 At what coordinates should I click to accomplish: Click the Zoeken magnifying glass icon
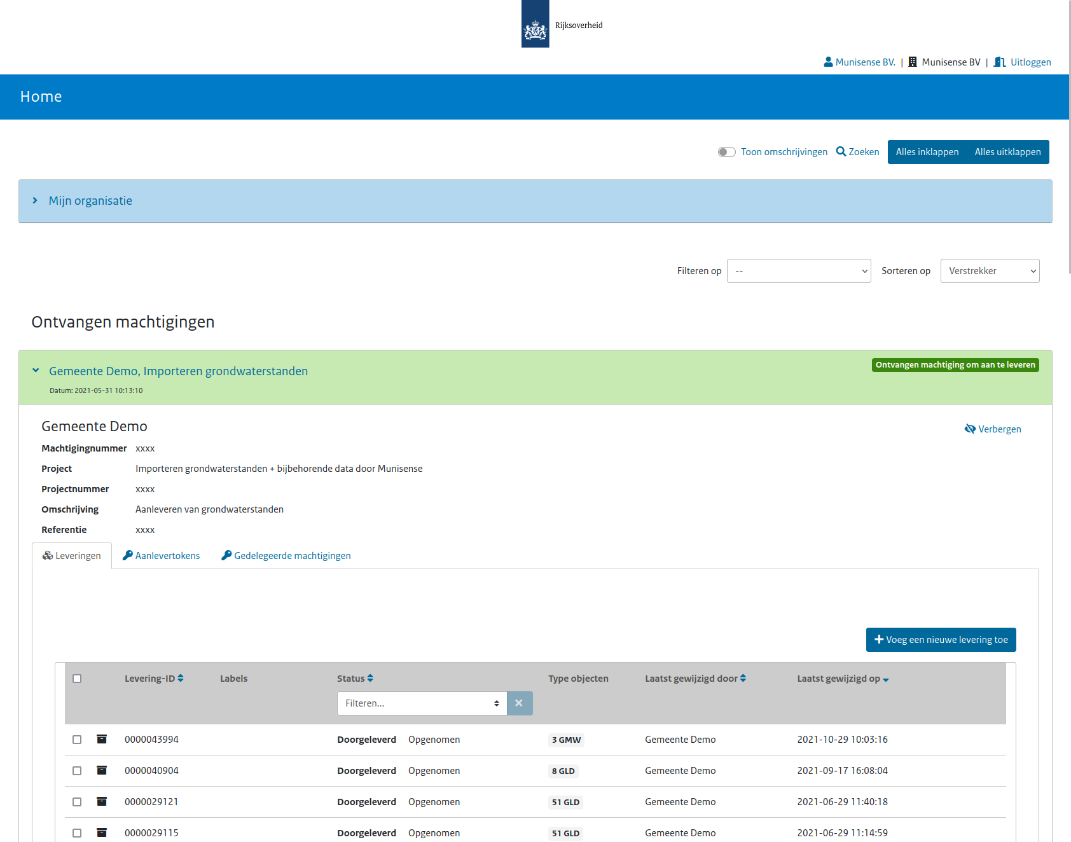coord(841,151)
